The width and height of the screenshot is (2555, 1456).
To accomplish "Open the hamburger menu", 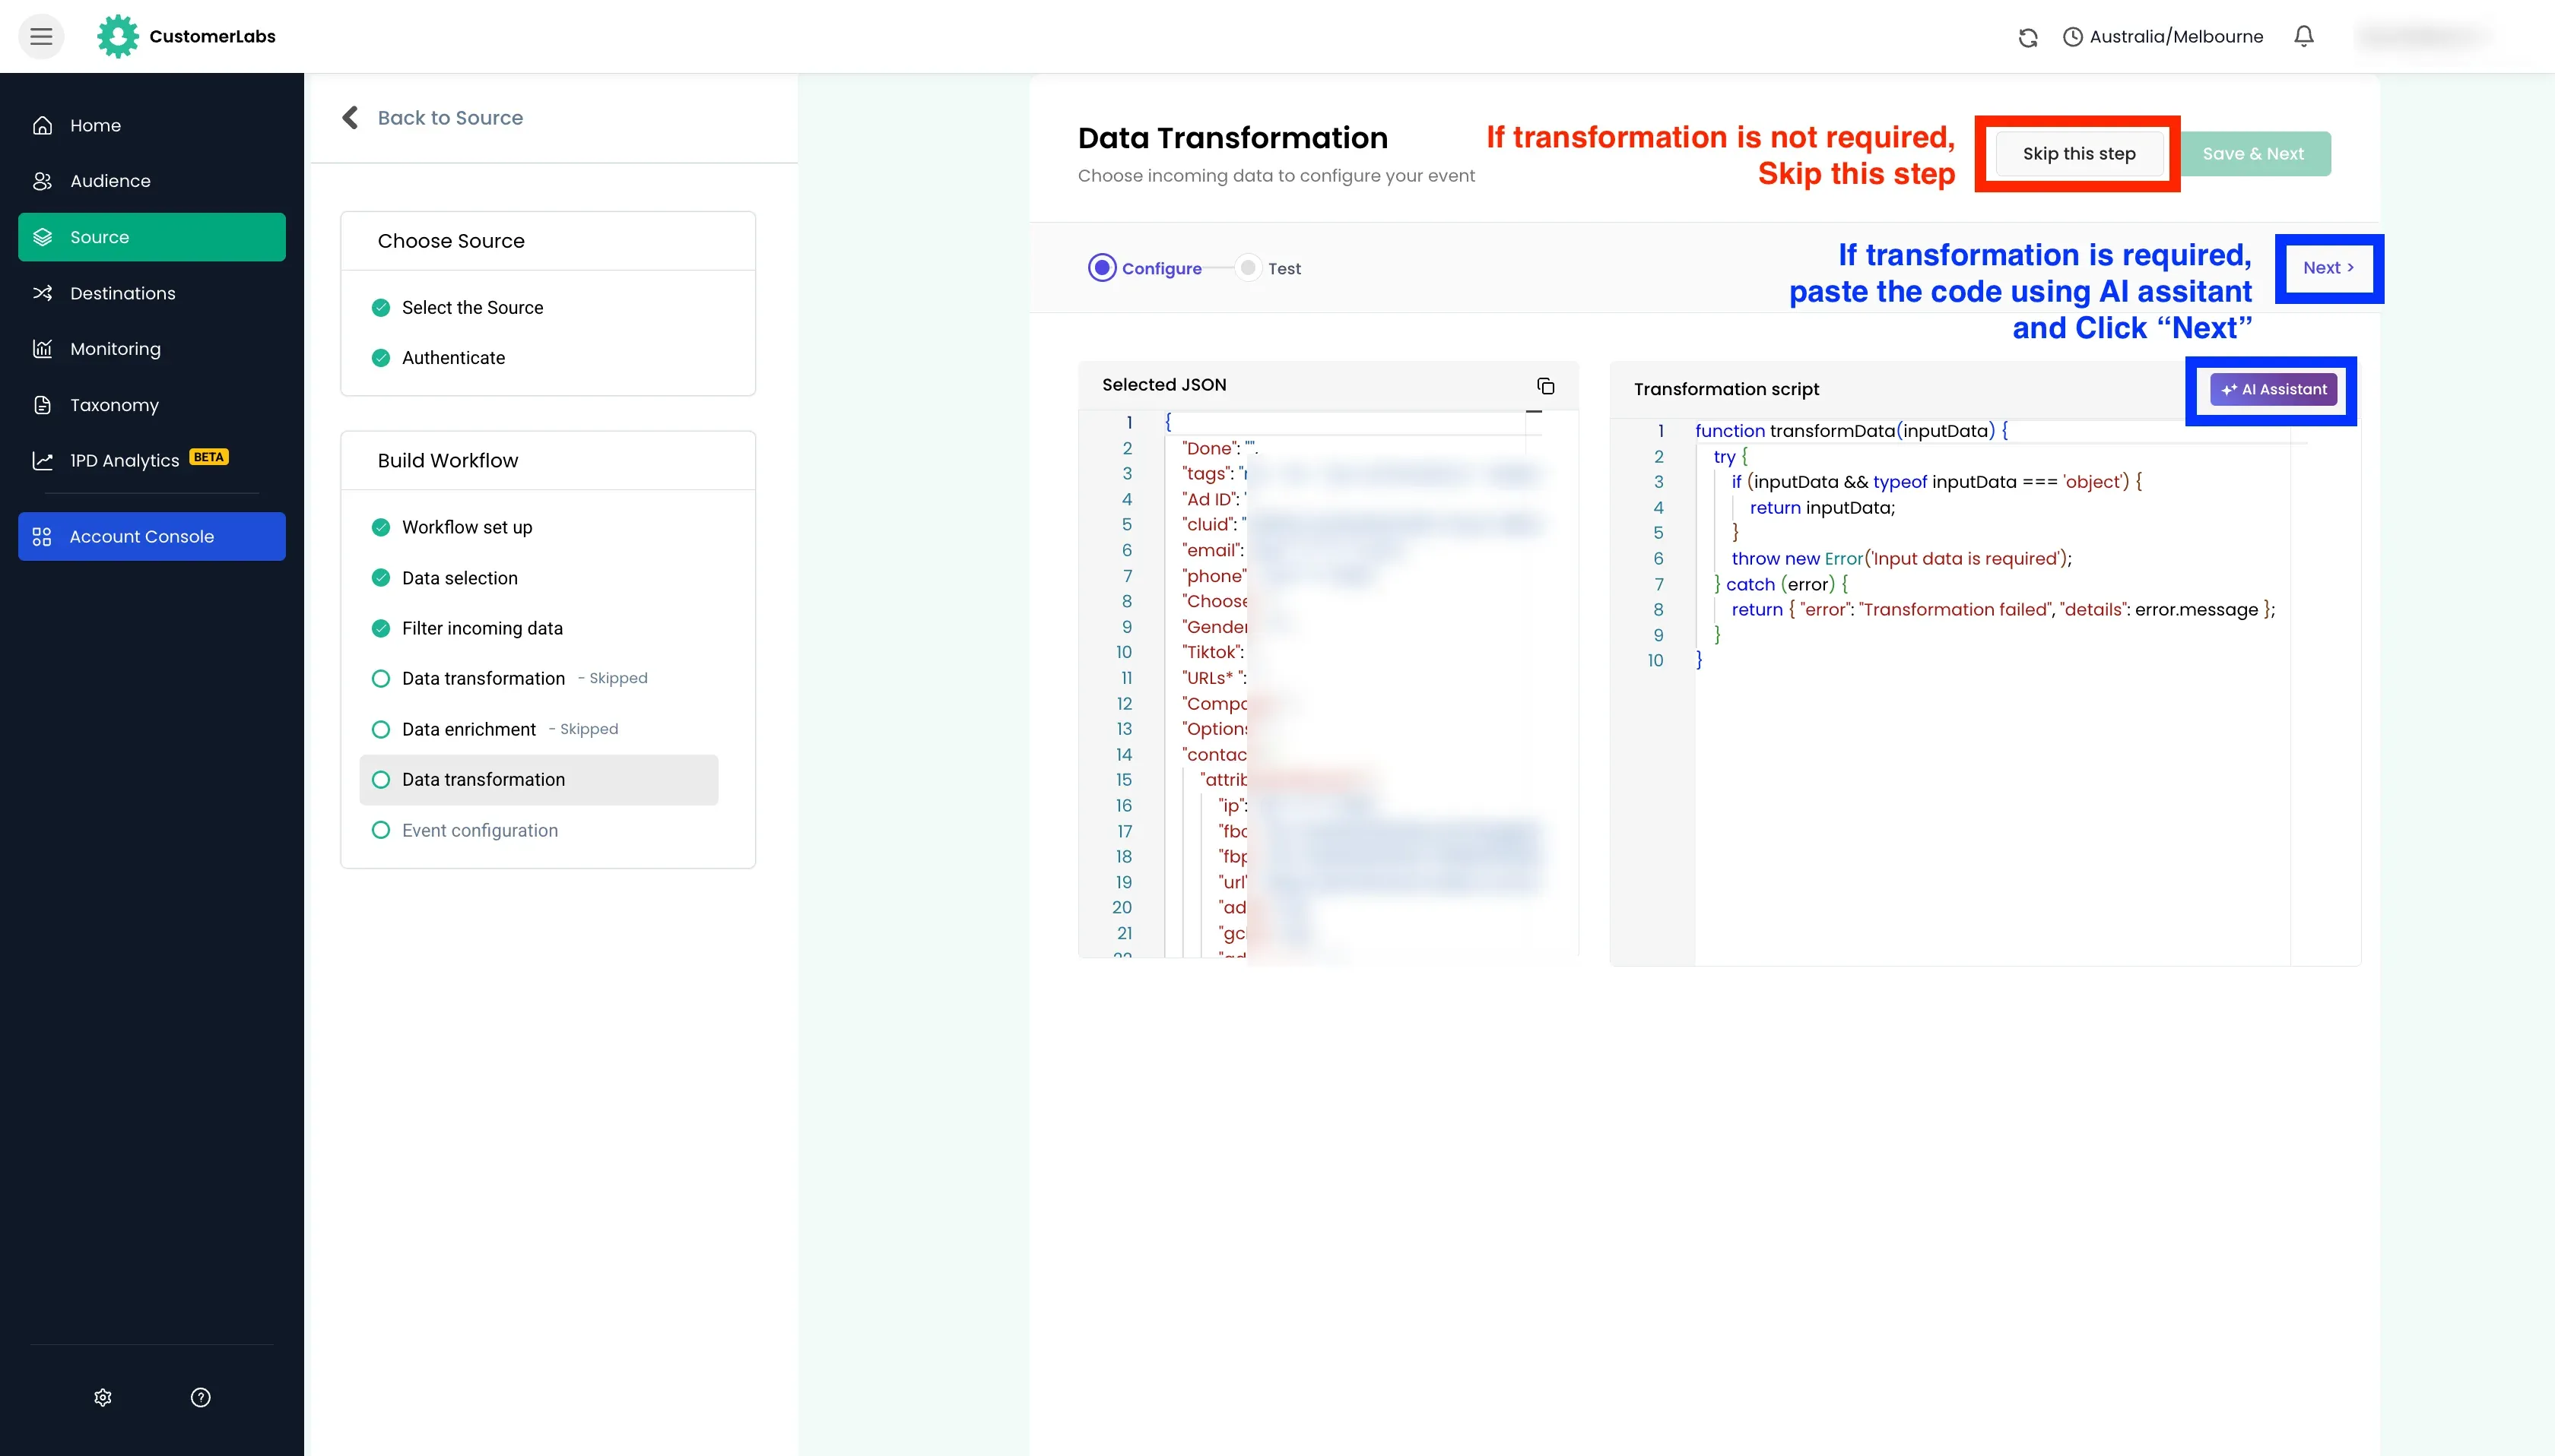I will 41,37.
